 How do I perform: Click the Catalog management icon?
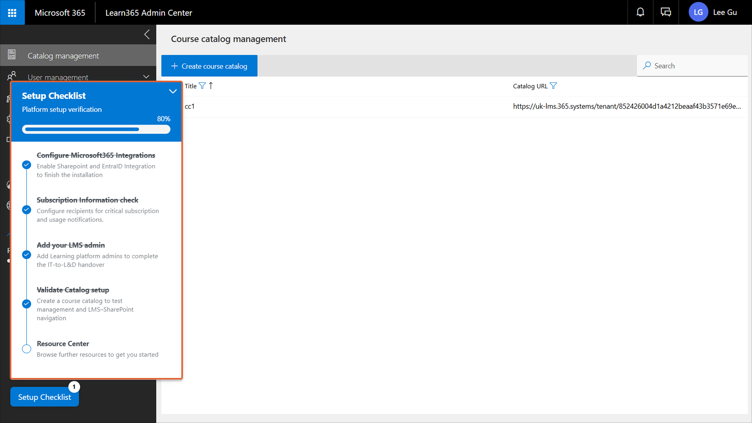[x=12, y=55]
